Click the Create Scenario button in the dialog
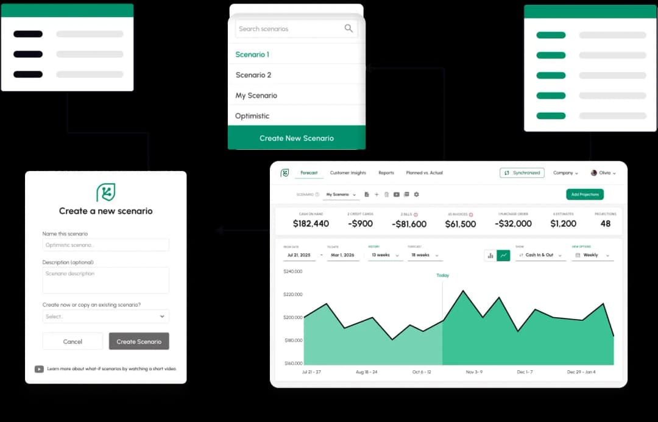Screen dimensions: 658x422 tap(139, 341)
